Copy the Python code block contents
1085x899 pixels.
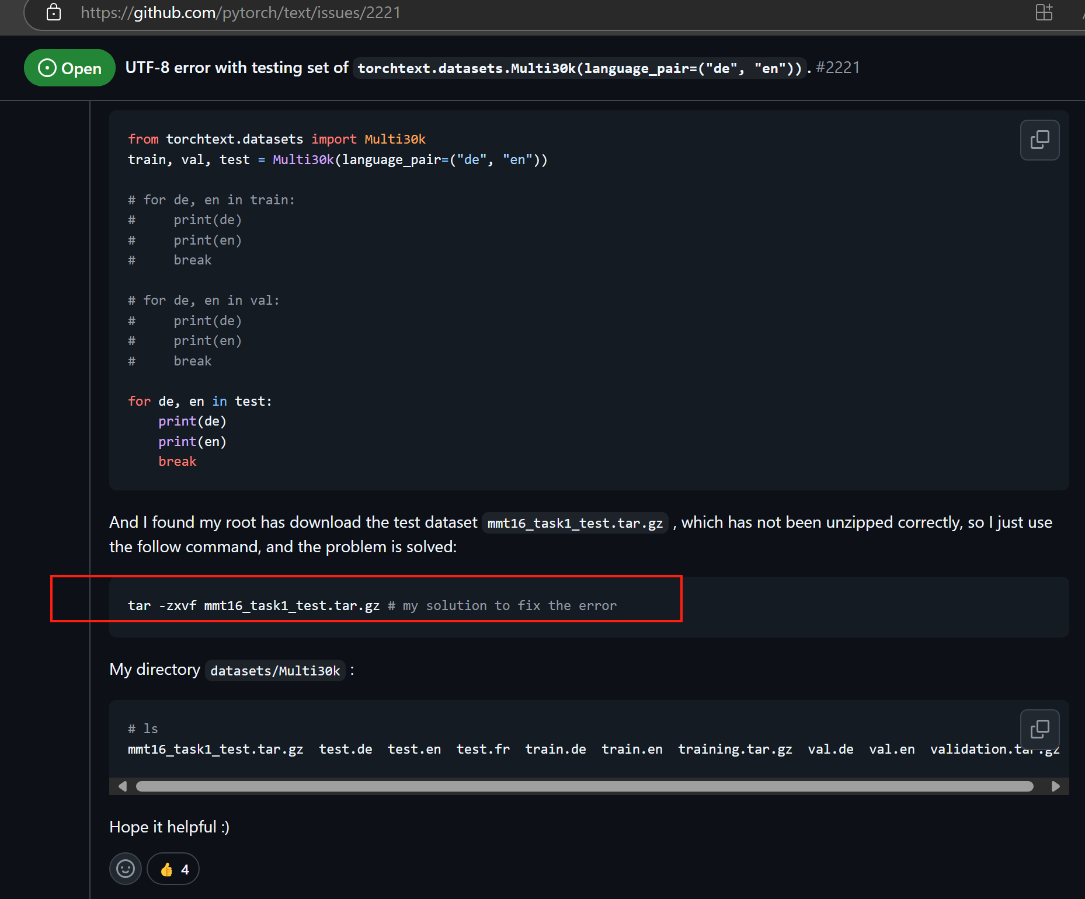click(x=1039, y=140)
